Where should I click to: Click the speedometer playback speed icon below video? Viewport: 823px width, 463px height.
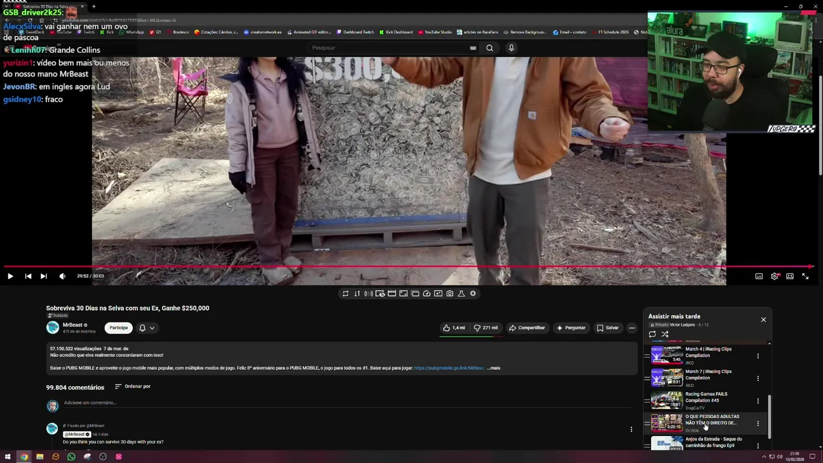(426, 293)
